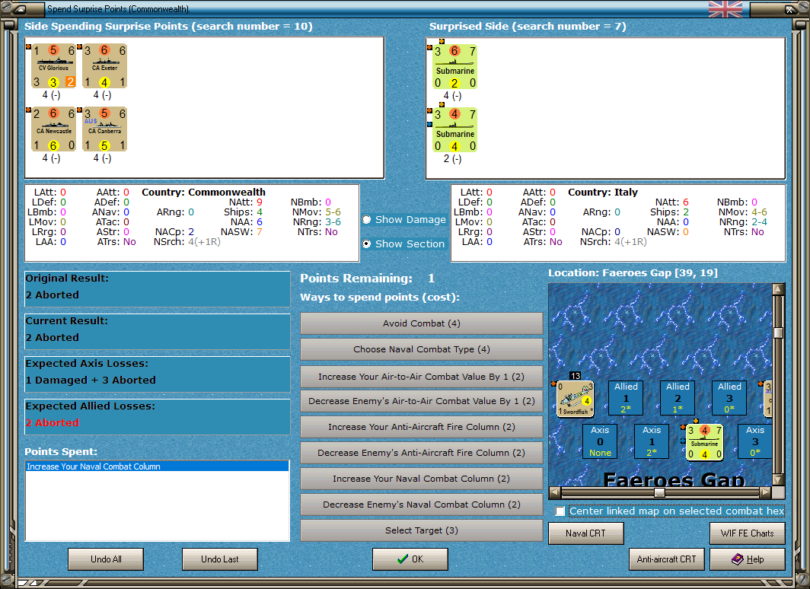810x589 pixels.
Task: Click the Allied 1 sea box
Action: [626, 398]
